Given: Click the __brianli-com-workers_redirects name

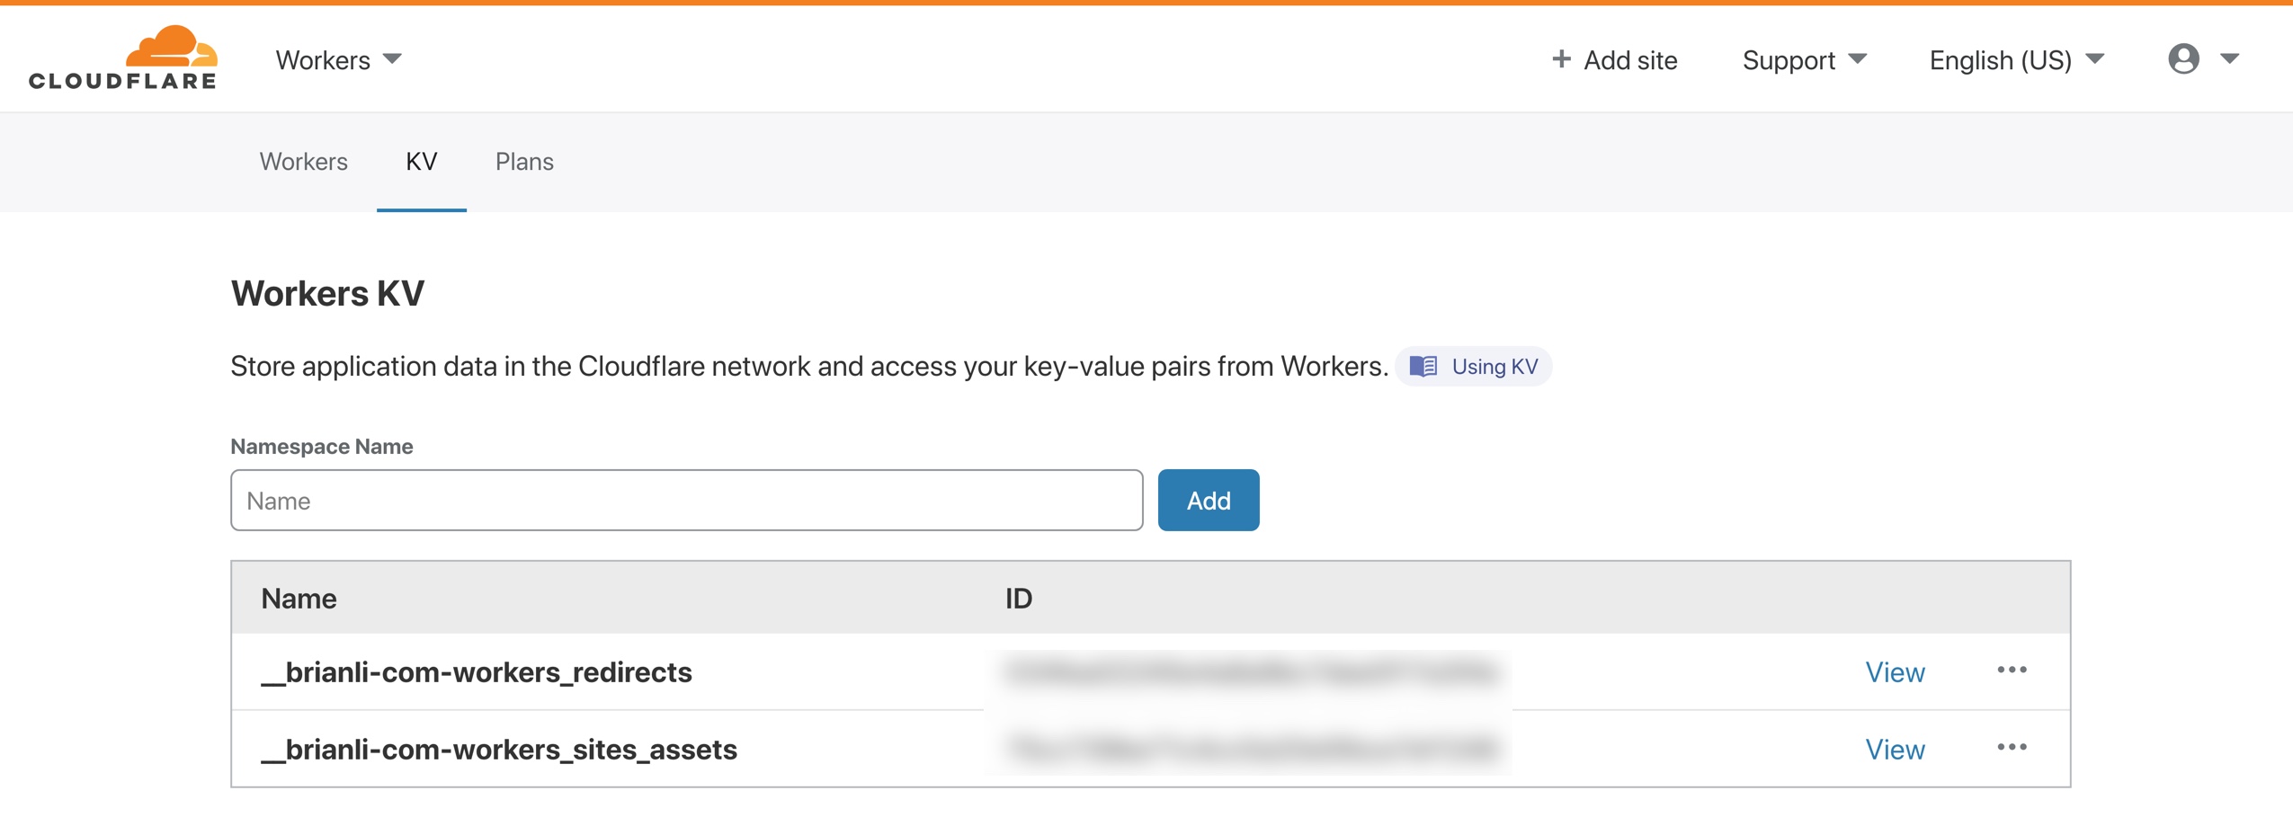Looking at the screenshot, I should [x=477, y=672].
